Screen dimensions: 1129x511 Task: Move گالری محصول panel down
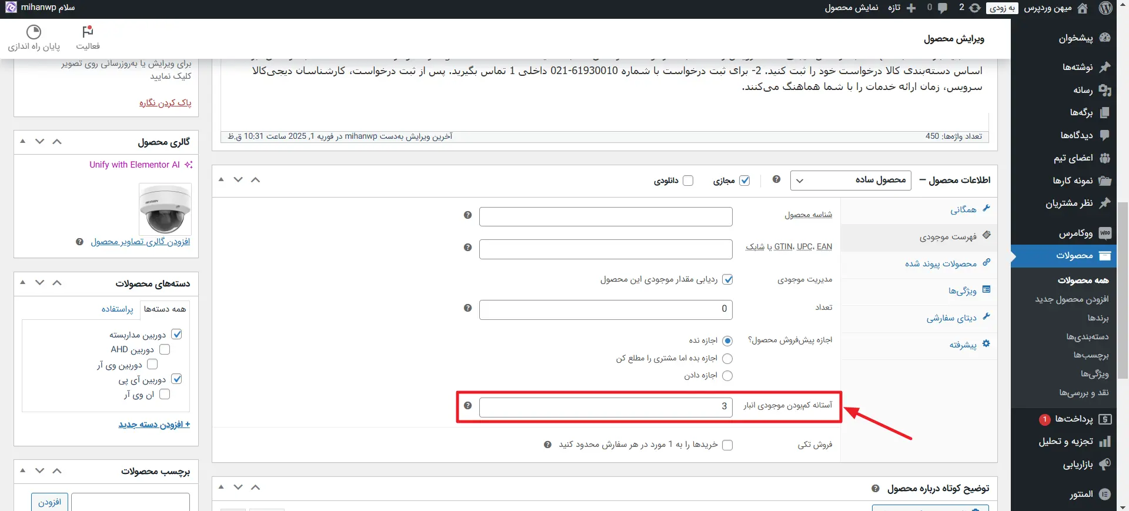click(39, 141)
